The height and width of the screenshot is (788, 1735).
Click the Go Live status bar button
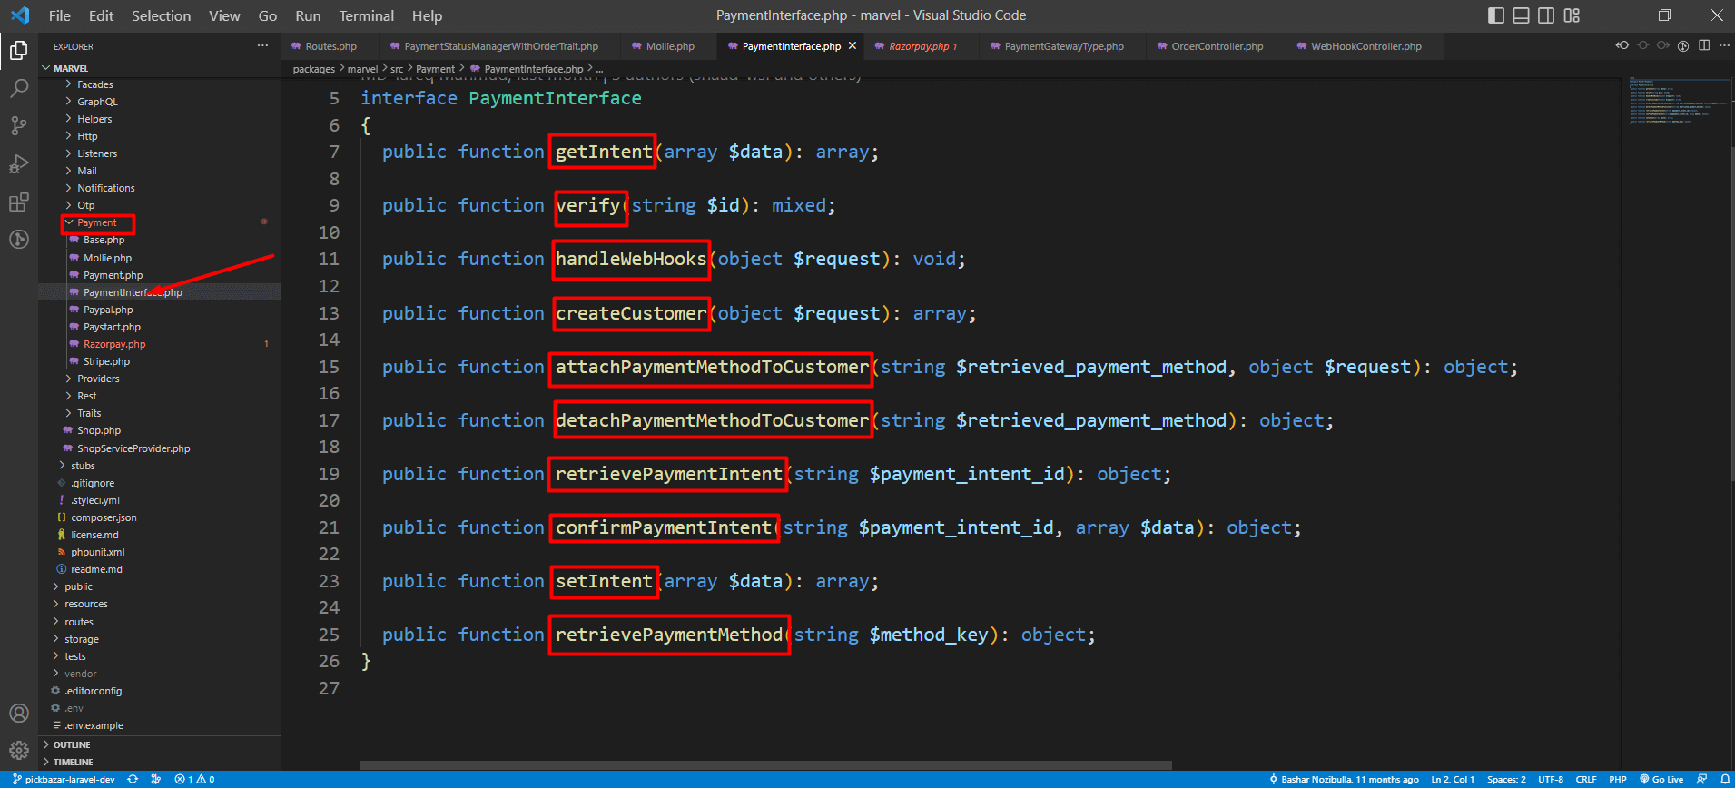(x=1661, y=779)
